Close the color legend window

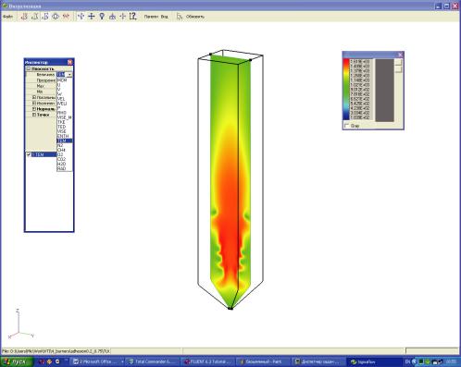click(400, 55)
